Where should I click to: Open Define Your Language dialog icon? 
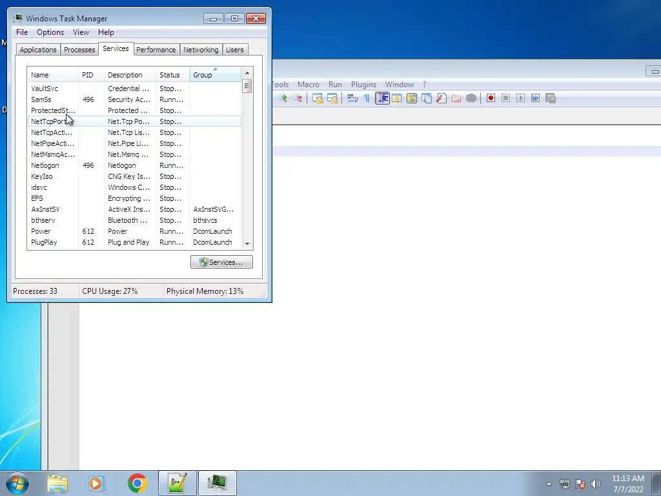click(397, 98)
